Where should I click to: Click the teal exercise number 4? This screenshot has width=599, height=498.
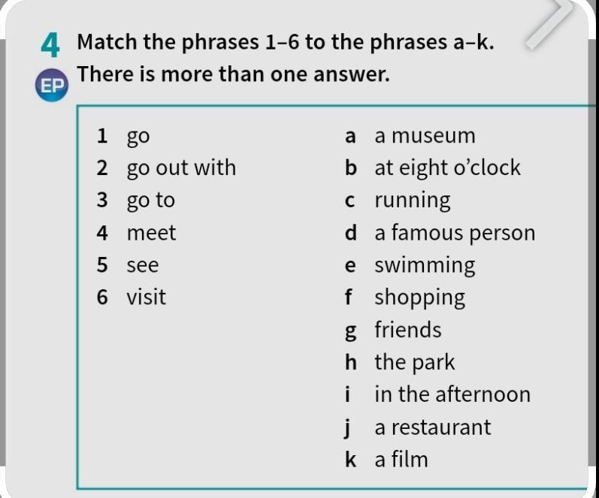click(x=50, y=44)
